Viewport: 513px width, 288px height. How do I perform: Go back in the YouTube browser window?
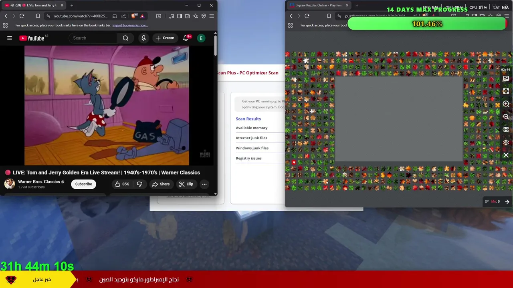click(x=6, y=16)
